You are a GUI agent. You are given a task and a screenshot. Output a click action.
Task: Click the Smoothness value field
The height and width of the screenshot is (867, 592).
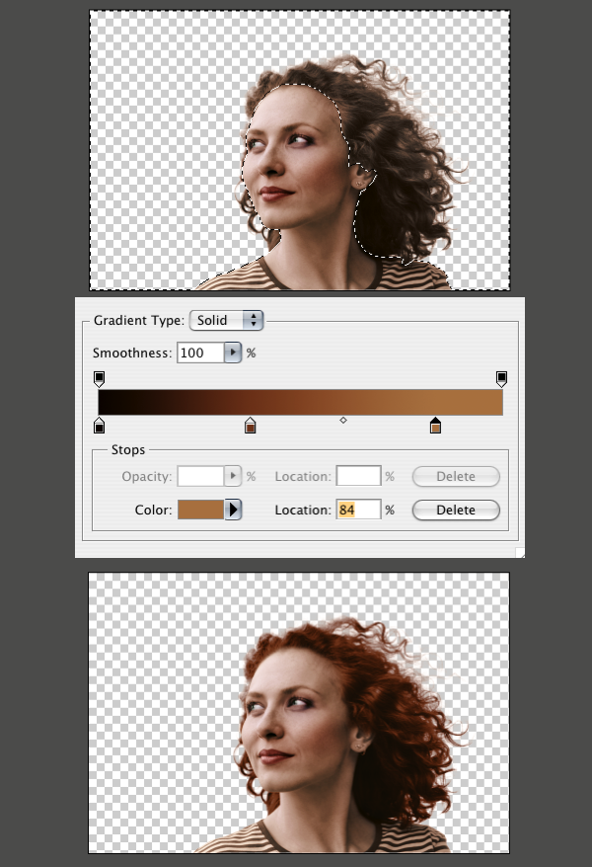[199, 353]
